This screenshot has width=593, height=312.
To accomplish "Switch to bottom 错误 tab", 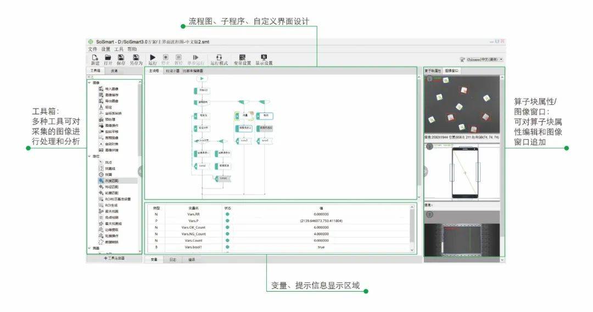I will click(192, 259).
